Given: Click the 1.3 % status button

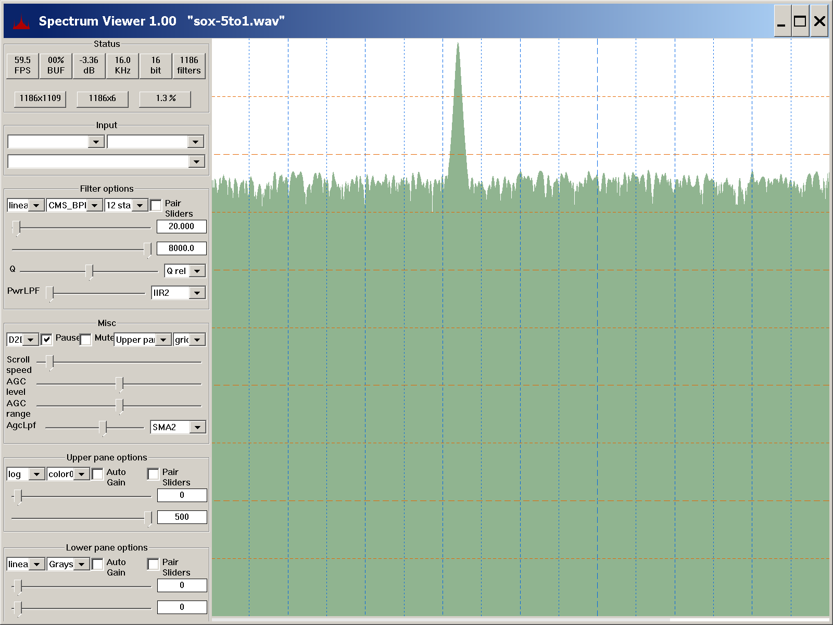Looking at the screenshot, I should click(x=165, y=98).
